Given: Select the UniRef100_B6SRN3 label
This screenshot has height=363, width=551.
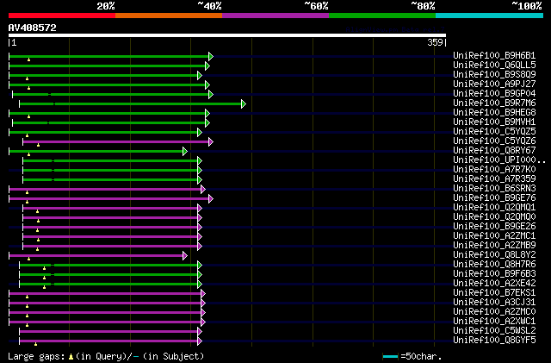Looking at the screenshot, I should 494,188.
